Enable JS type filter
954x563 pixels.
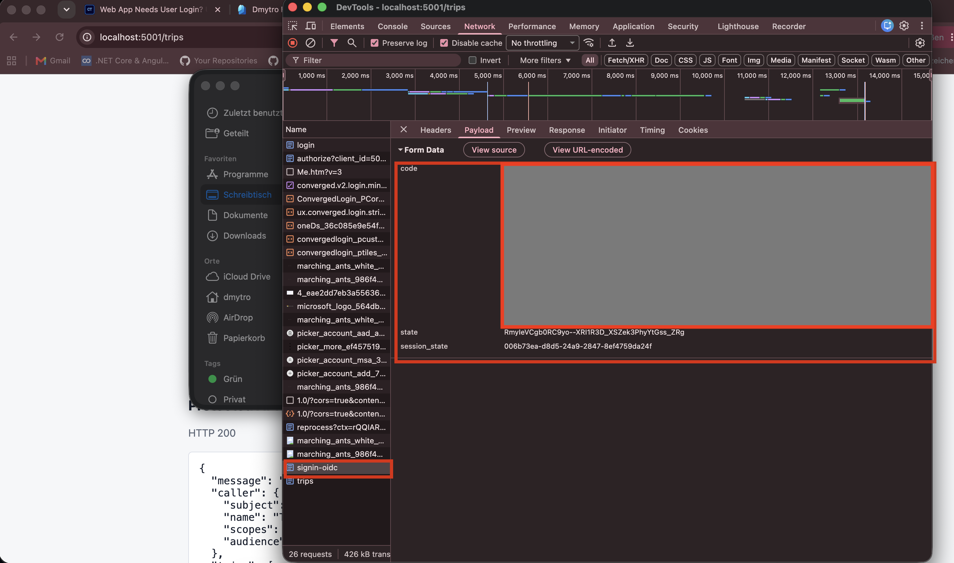tap(707, 60)
